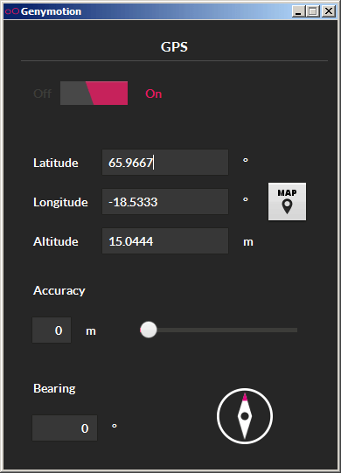
Task: Click the GPS panel heading
Action: (x=174, y=46)
